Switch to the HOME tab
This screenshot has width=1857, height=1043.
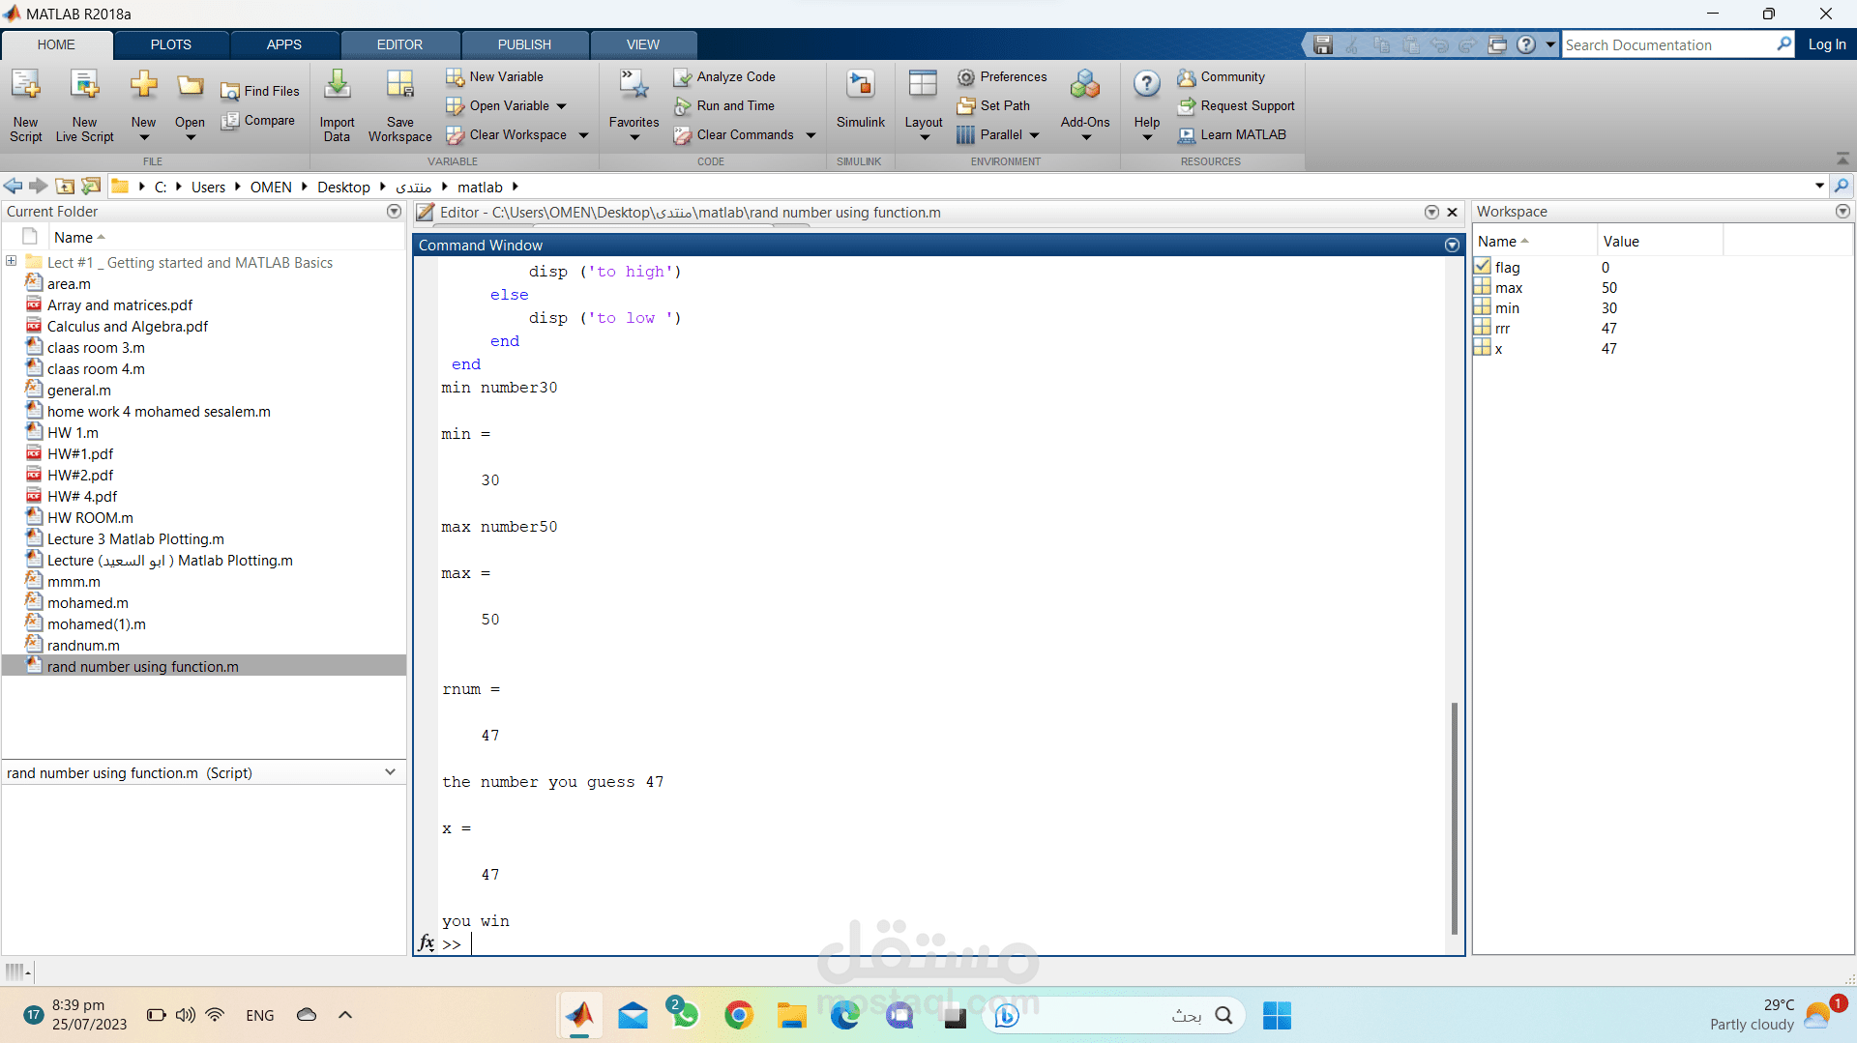coord(56,44)
